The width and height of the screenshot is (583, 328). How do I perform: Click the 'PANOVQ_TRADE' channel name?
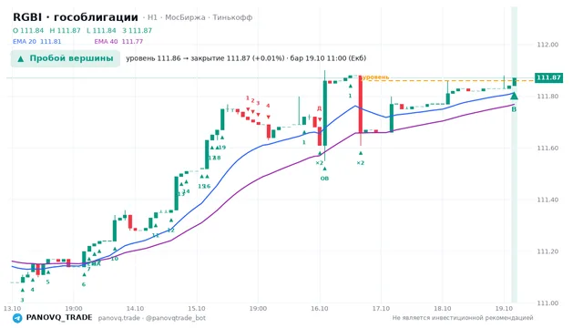(59, 318)
